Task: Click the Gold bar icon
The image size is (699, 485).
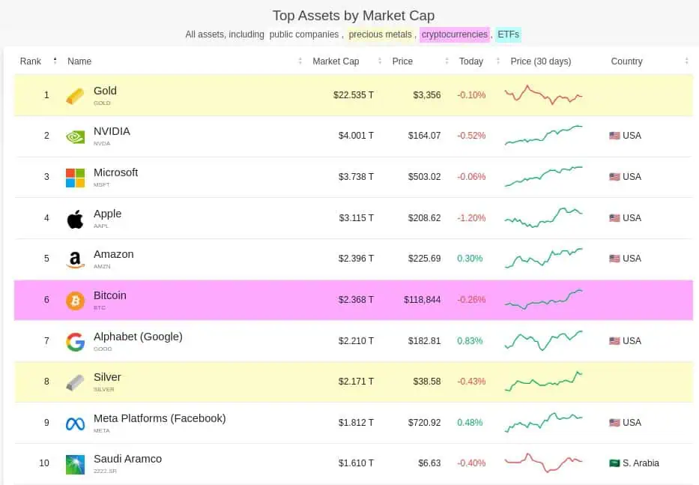Action: point(75,96)
